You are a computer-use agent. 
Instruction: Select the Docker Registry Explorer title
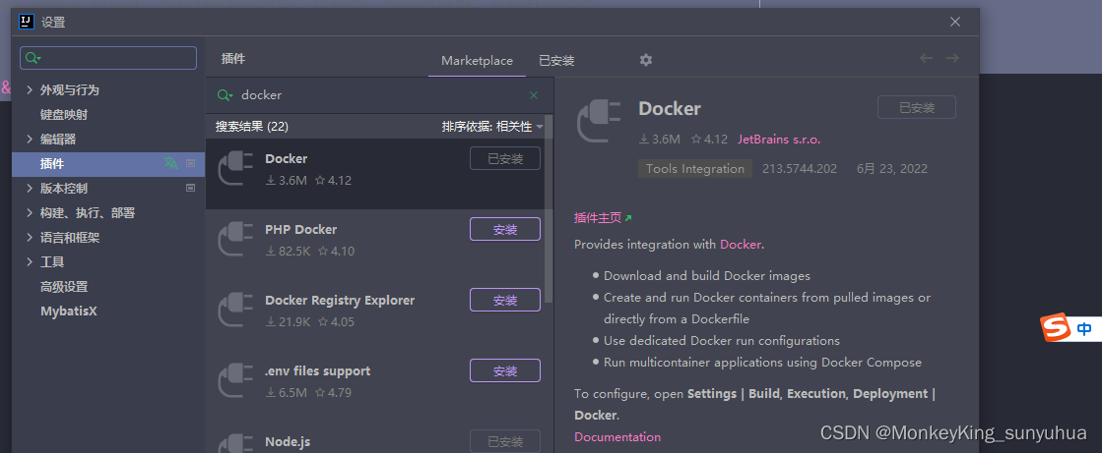click(340, 300)
